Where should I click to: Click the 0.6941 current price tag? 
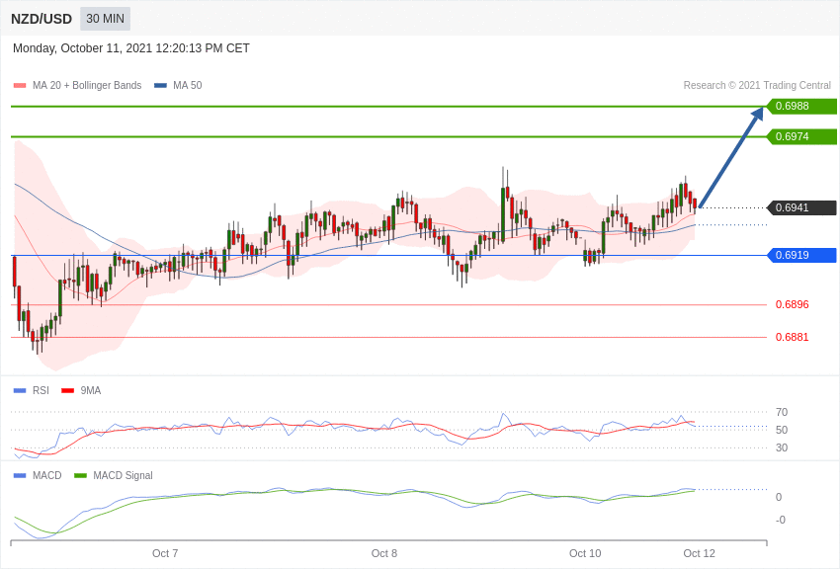pyautogui.click(x=801, y=207)
